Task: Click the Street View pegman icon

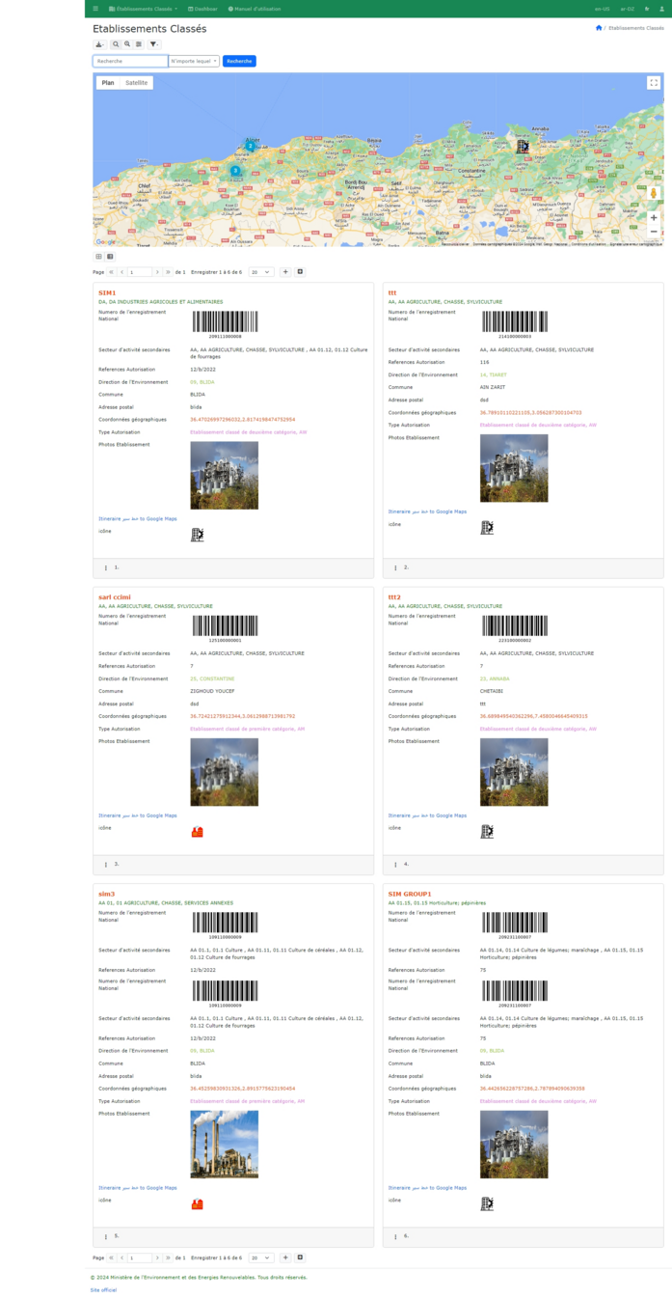Action: (654, 193)
